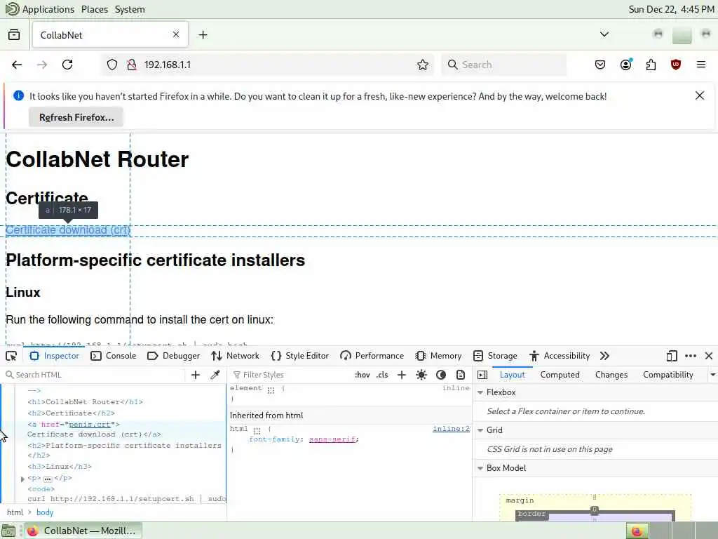Open the Applications menu
Screen dimensions: 718x539
click(48, 9)
